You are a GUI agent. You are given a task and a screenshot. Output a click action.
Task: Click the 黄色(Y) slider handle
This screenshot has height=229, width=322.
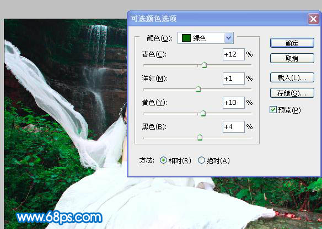(x=203, y=113)
